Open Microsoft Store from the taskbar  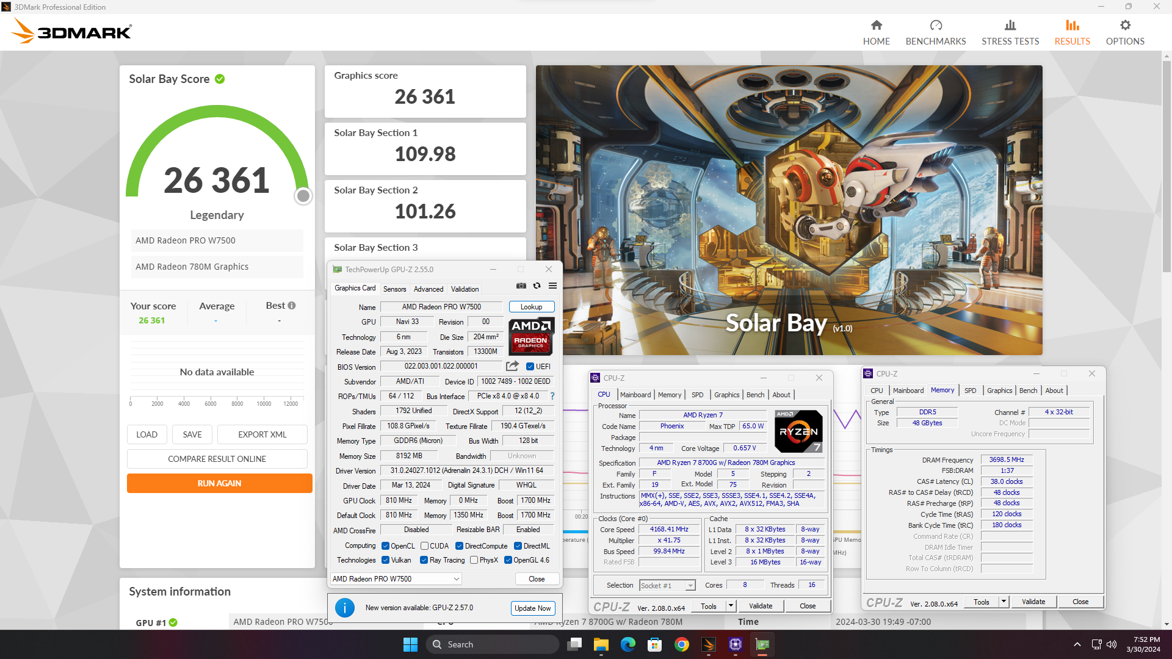654,644
